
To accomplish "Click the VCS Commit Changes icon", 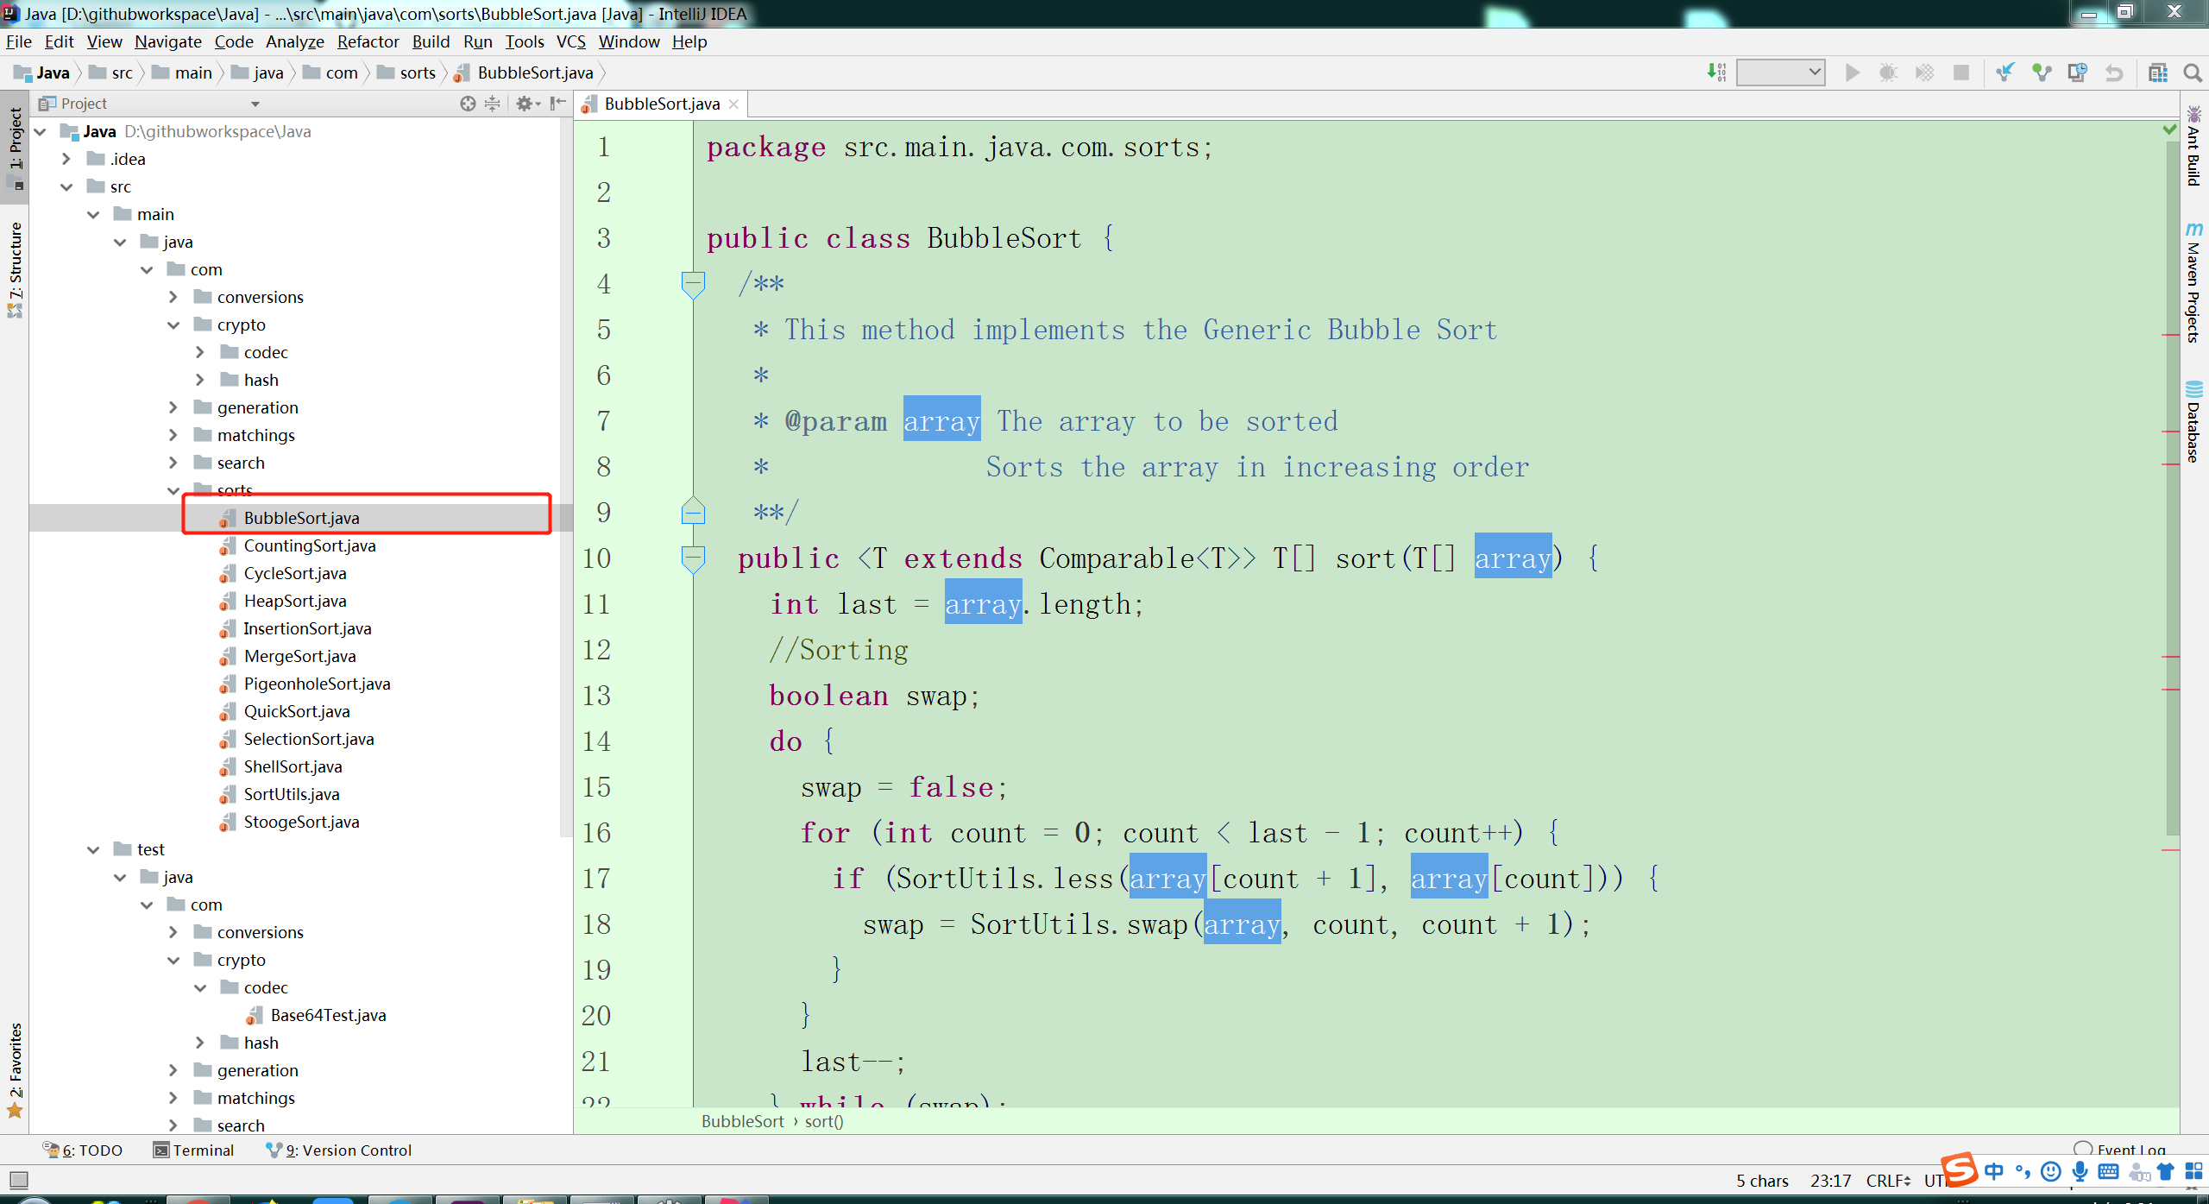I will pyautogui.click(x=2041, y=72).
